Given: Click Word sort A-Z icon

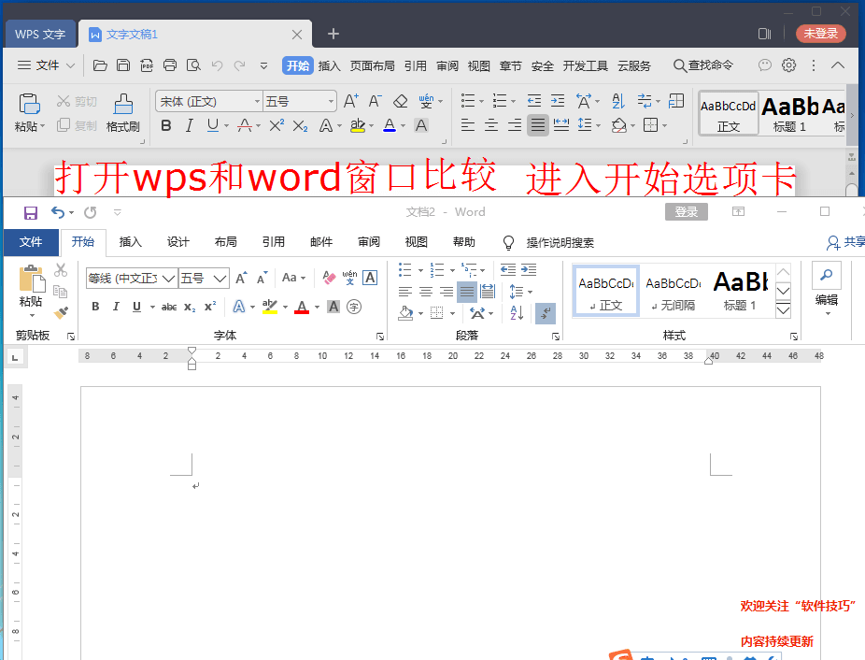Looking at the screenshot, I should 517,313.
